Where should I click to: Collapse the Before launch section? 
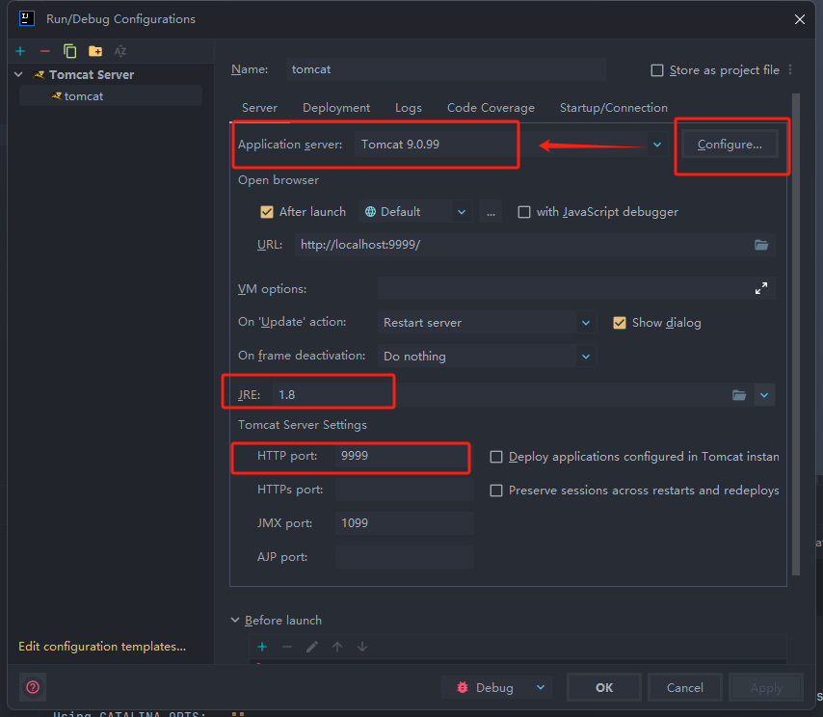pos(236,621)
